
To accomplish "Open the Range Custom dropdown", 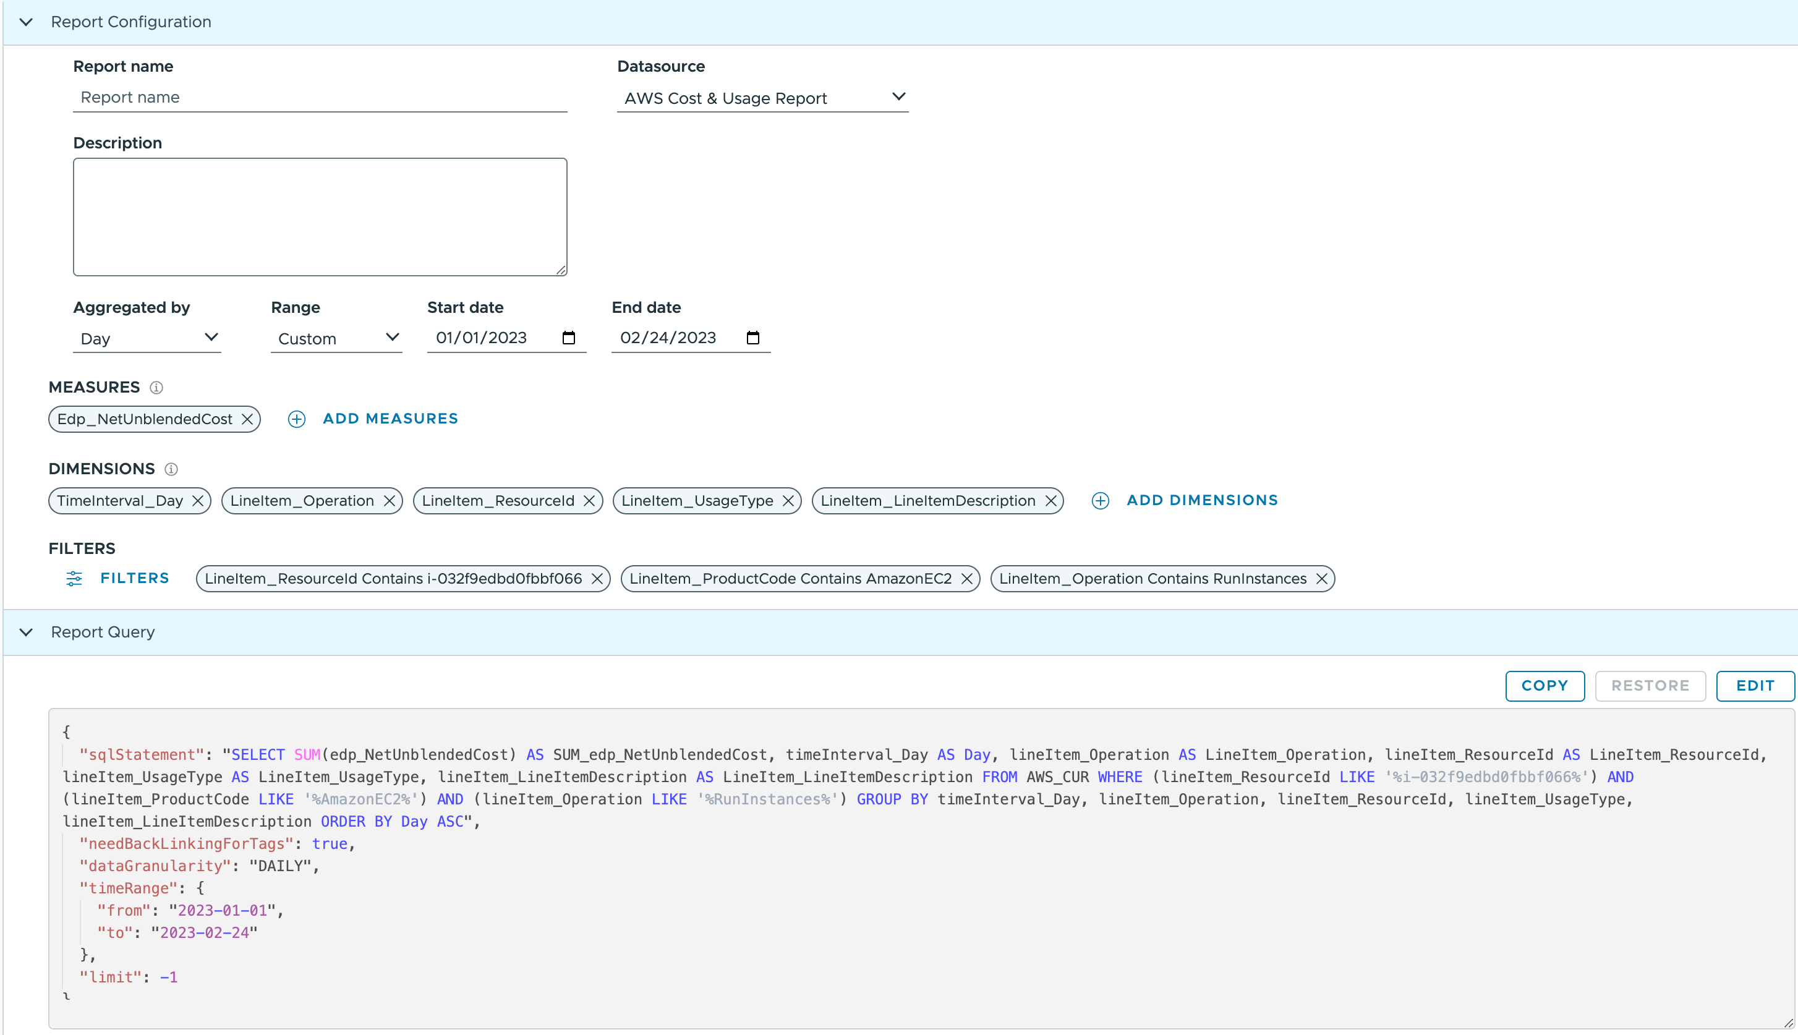I will (x=336, y=338).
